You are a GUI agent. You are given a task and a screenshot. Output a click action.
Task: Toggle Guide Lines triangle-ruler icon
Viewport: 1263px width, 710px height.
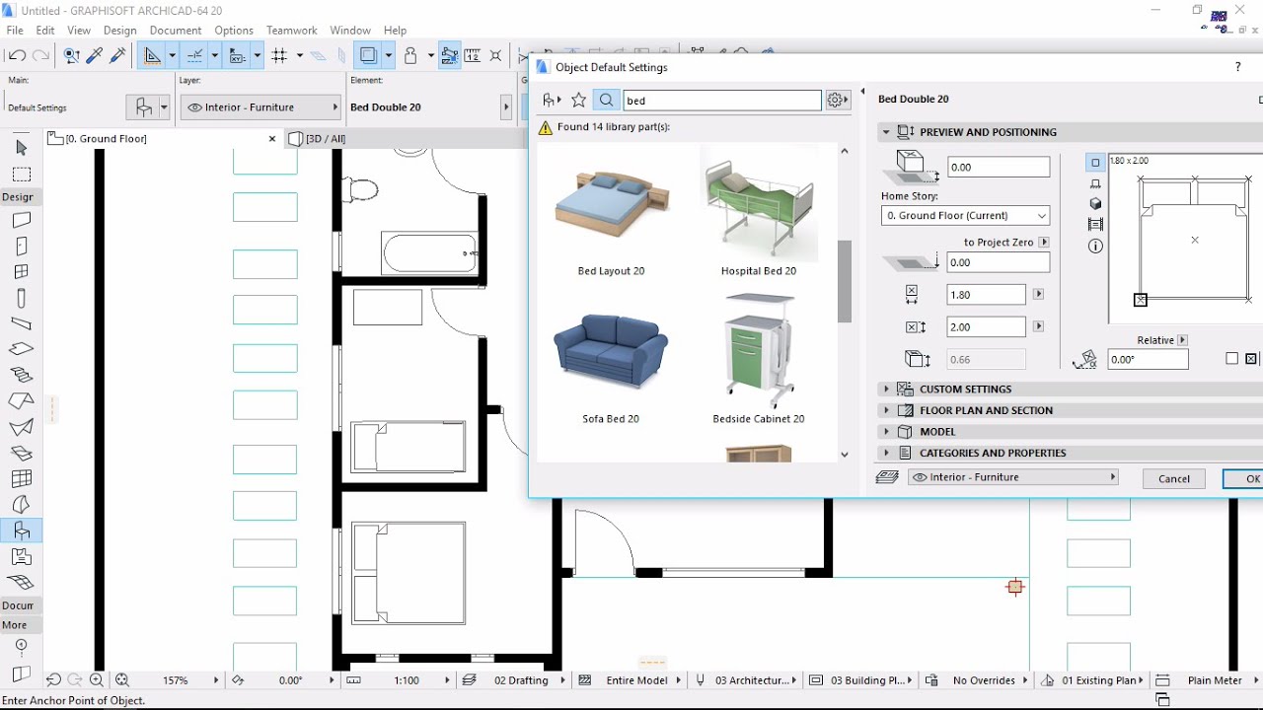click(152, 56)
